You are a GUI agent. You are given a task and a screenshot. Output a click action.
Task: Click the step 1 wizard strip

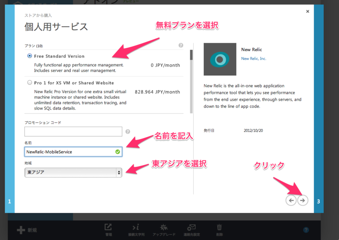tap(10, 109)
